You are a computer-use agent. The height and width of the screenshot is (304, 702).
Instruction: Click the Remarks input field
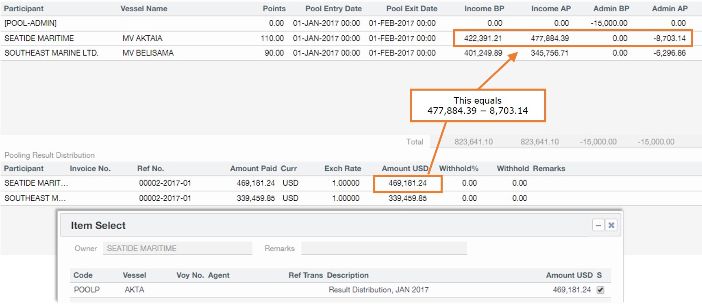click(x=384, y=248)
